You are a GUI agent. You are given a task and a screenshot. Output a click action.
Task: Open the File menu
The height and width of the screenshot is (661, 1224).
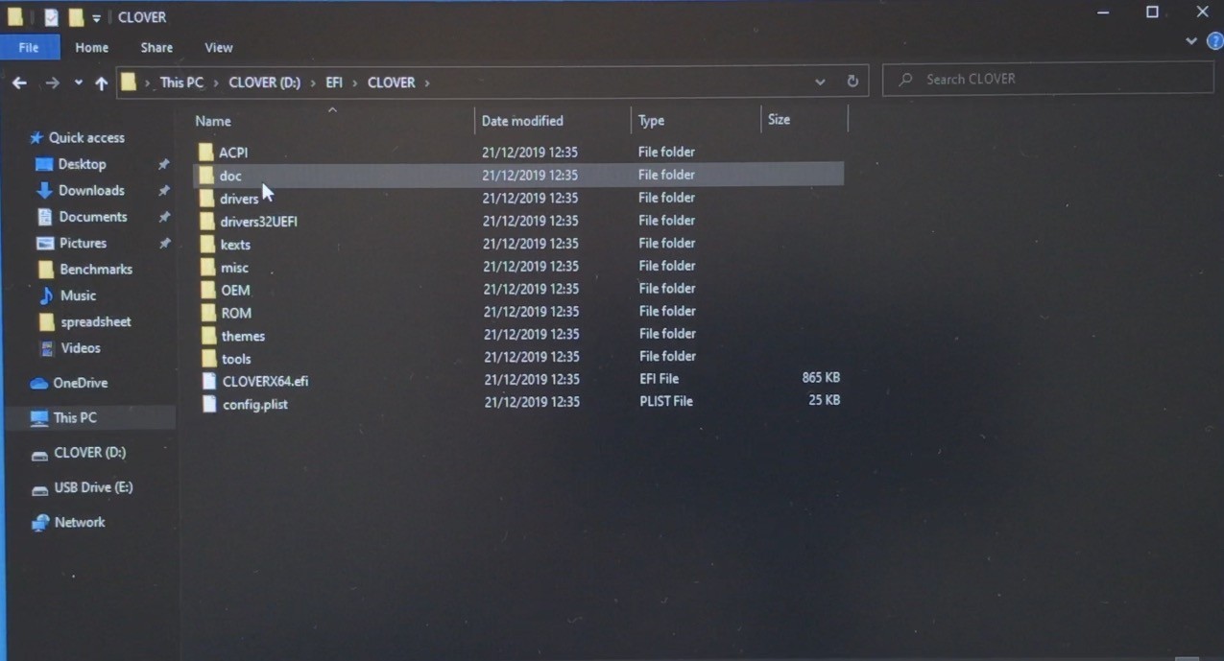(x=29, y=47)
